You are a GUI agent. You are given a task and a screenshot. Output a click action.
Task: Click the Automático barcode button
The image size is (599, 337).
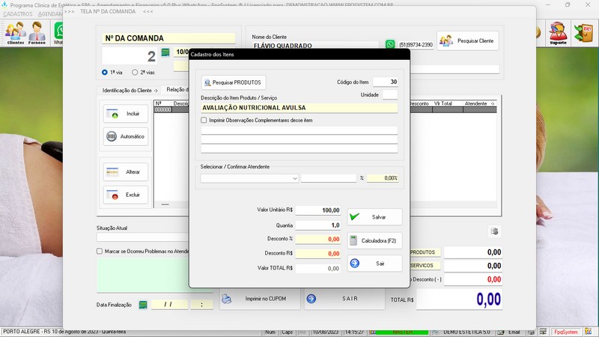125,136
